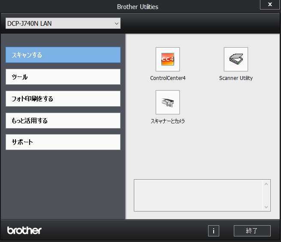The height and width of the screenshot is (242, 281).
Task: Click the Scanner Utility text label
Action: coord(236,78)
